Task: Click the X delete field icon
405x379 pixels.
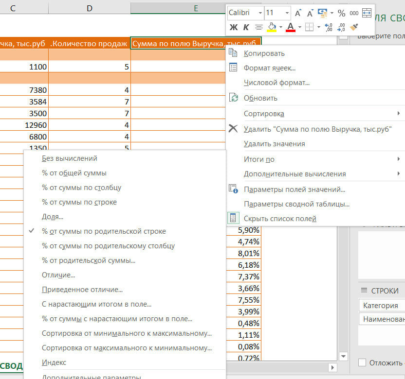Action: point(233,128)
